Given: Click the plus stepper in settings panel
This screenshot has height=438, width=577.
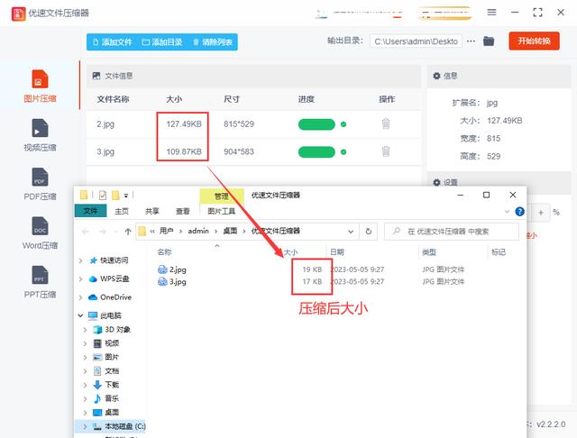Looking at the screenshot, I should (541, 213).
